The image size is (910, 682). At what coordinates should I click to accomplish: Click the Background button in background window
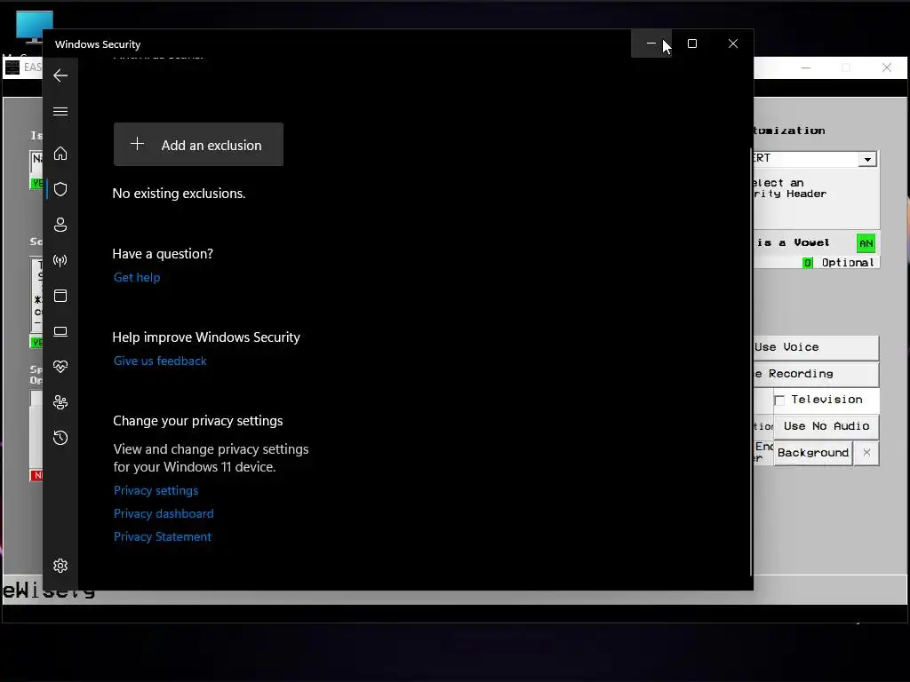(x=813, y=453)
